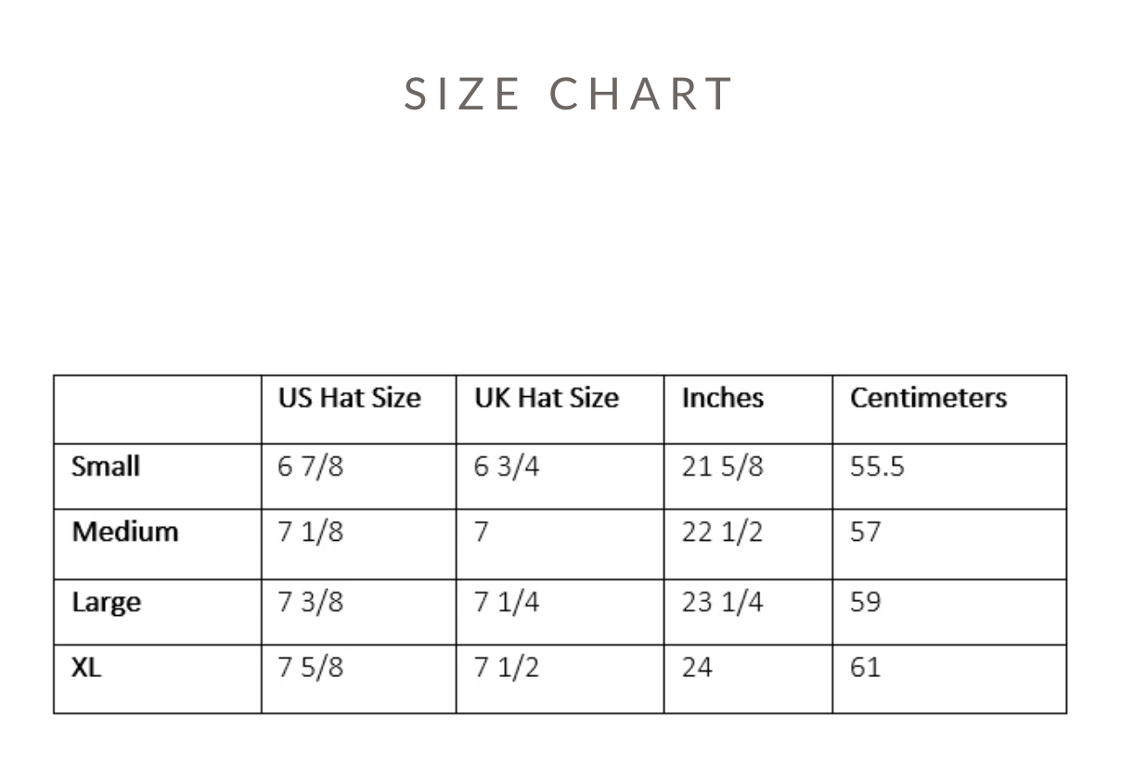Click the XL 61 centimeters cell
This screenshot has width=1121, height=768.
[x=865, y=667]
